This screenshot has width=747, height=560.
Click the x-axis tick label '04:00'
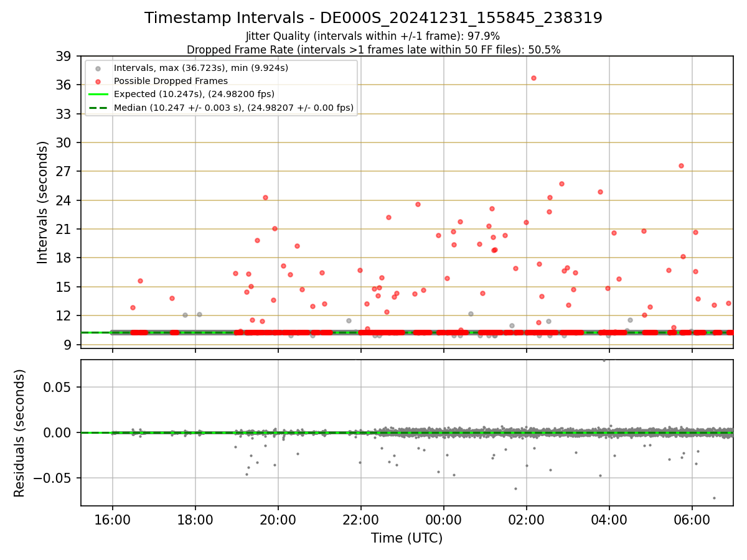(x=609, y=520)
